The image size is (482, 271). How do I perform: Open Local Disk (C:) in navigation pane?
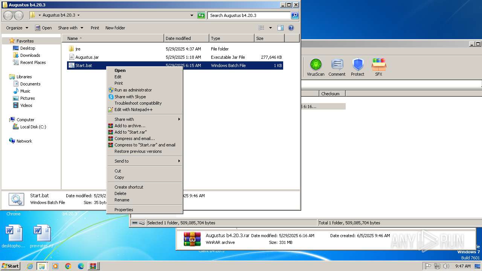33,127
